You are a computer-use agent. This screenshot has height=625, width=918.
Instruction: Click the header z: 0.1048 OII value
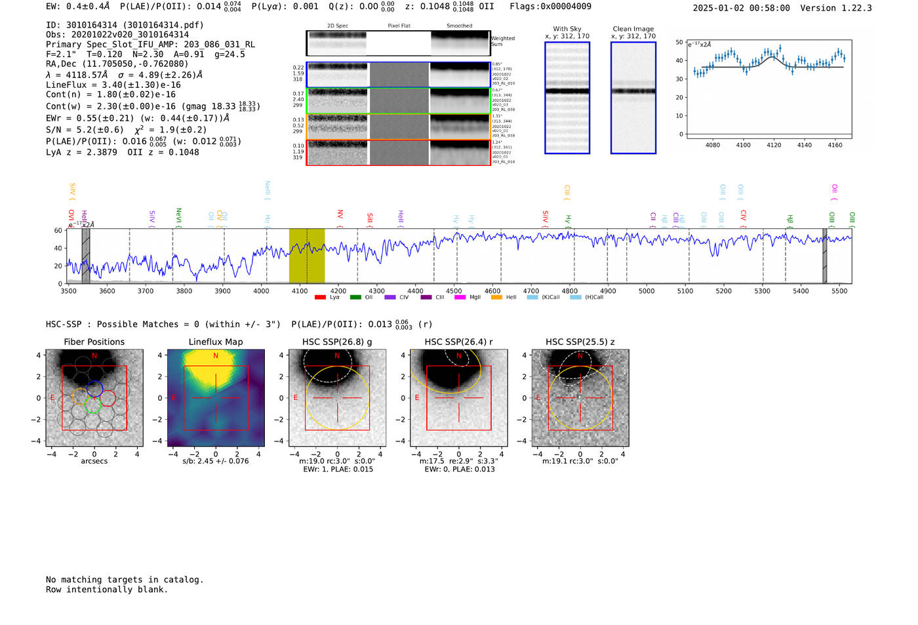(x=450, y=7)
